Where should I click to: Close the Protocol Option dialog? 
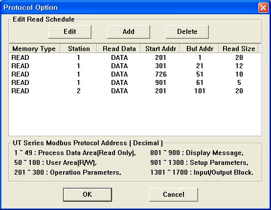263,8
